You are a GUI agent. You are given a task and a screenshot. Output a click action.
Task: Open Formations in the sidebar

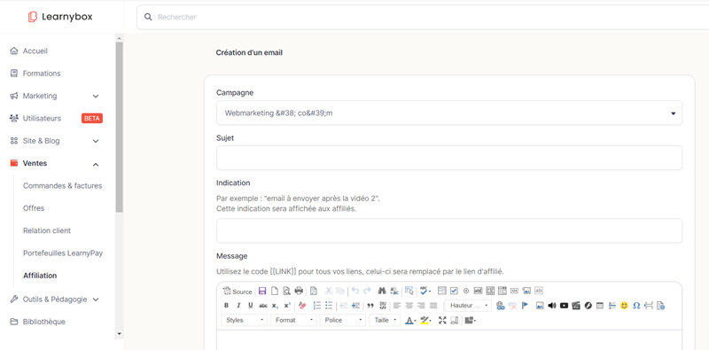[x=42, y=74]
